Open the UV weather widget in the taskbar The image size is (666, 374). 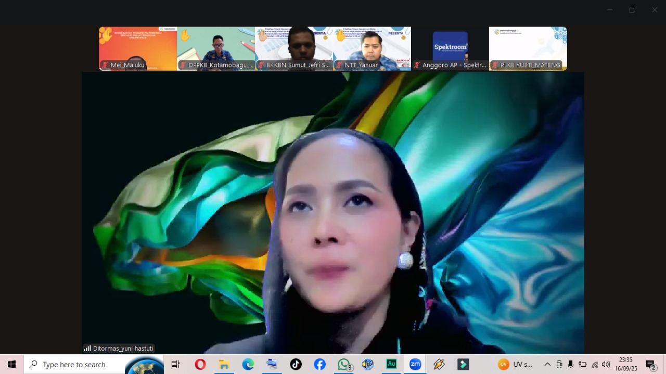pos(515,365)
